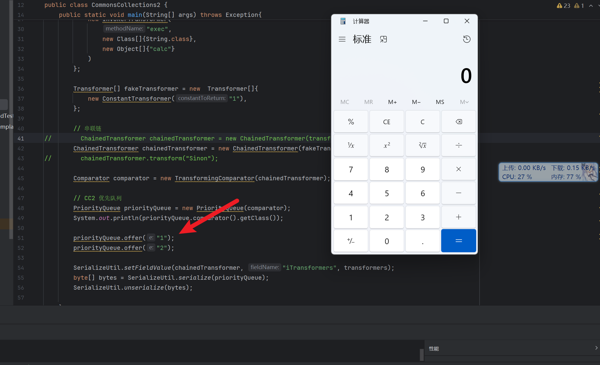
Task: Toggle sign with plus/minus key
Action: [x=351, y=241]
